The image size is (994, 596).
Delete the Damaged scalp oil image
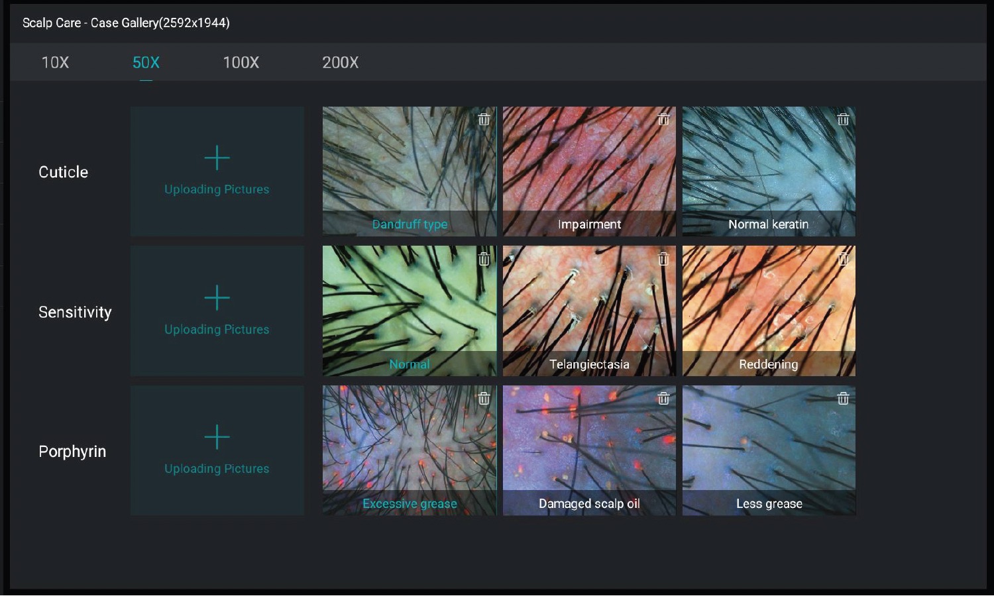(x=663, y=399)
